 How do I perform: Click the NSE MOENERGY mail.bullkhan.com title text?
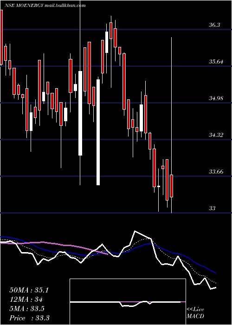(45, 6)
